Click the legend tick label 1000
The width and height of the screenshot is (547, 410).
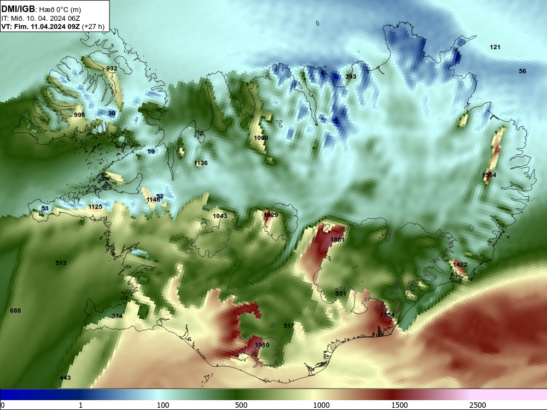click(321, 405)
